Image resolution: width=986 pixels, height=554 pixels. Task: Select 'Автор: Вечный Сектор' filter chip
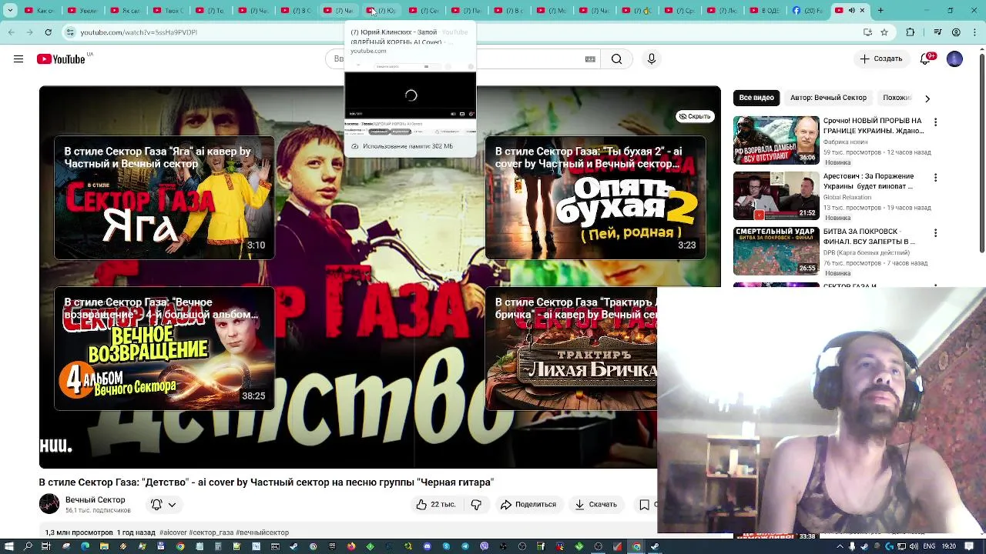828,98
